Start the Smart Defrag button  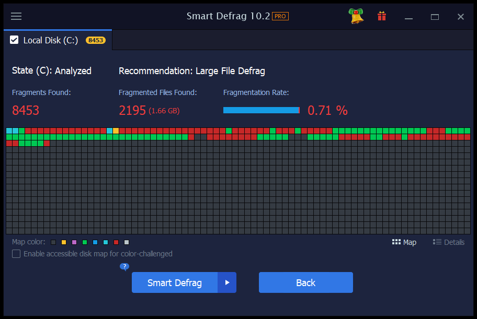click(x=175, y=282)
